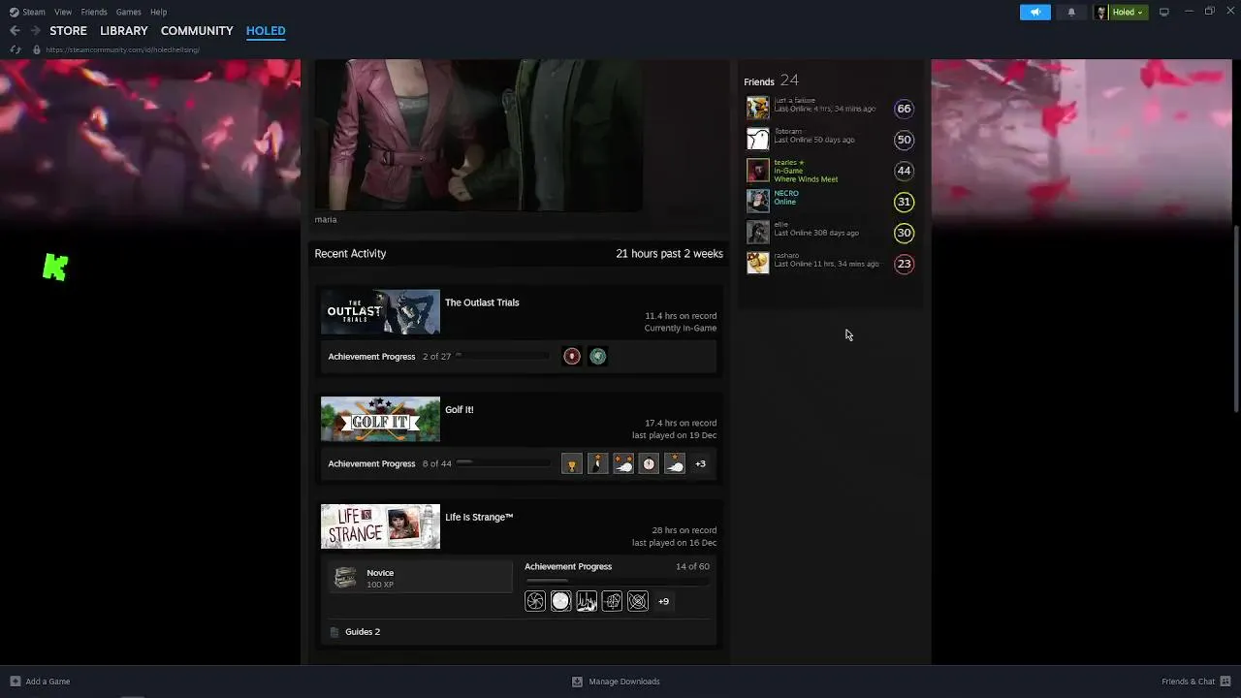Click first Outlast Trials achievement icon
Image resolution: width=1241 pixels, height=698 pixels.
pyautogui.click(x=572, y=357)
